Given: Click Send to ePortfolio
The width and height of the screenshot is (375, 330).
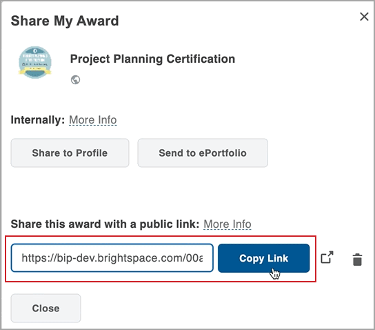Looking at the screenshot, I should pyautogui.click(x=203, y=153).
